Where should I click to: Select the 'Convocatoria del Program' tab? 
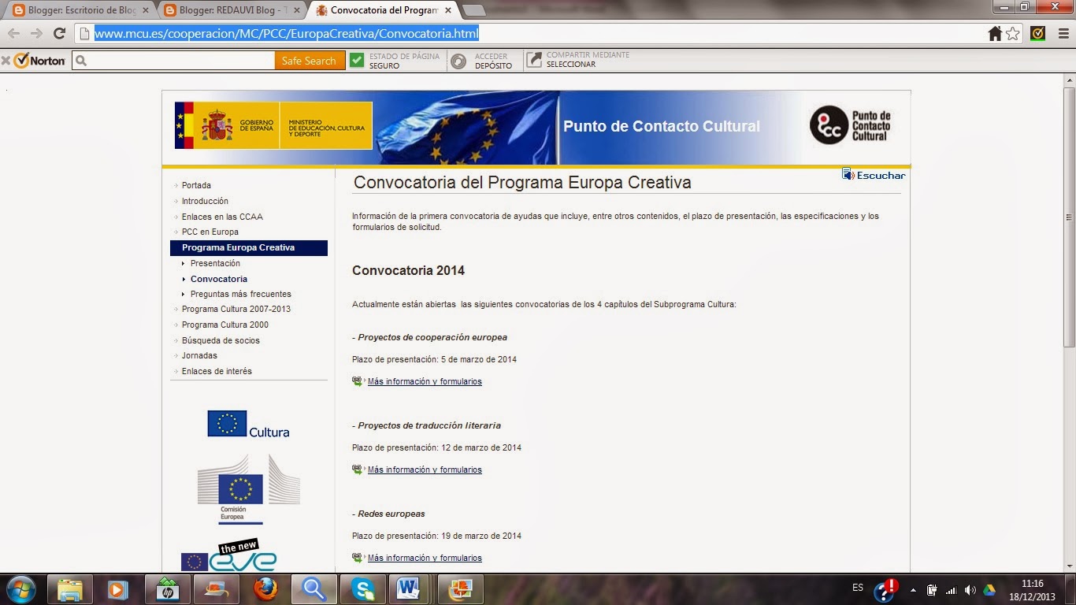384,10
